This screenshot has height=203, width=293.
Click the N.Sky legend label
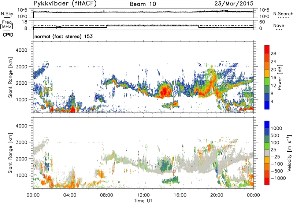(7, 14)
